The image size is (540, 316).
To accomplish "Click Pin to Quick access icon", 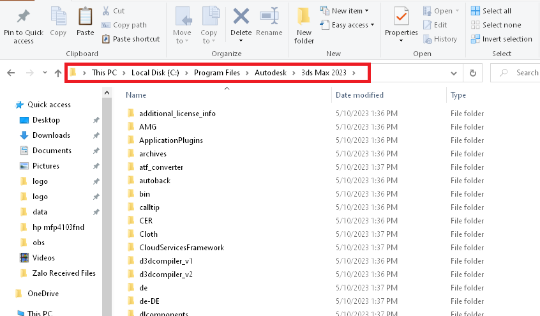I will 24,17.
